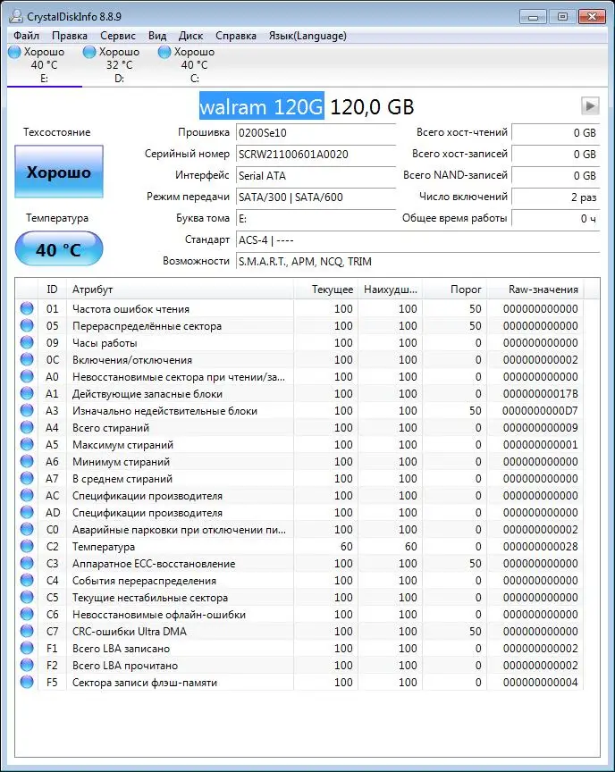The width and height of the screenshot is (615, 772).
Task: Select row CRC-ошибки Ultra DMA
Action: pyautogui.click(x=299, y=631)
